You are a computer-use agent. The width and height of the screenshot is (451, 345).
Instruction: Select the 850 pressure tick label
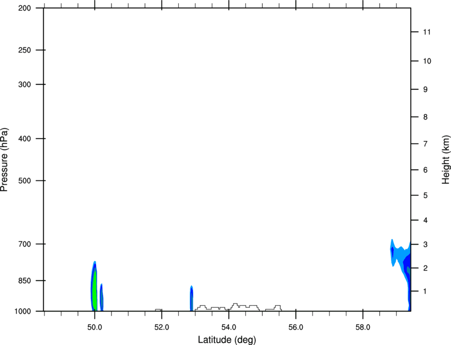[24, 281]
